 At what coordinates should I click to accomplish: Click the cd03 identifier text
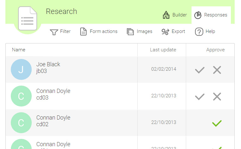pos(42,98)
